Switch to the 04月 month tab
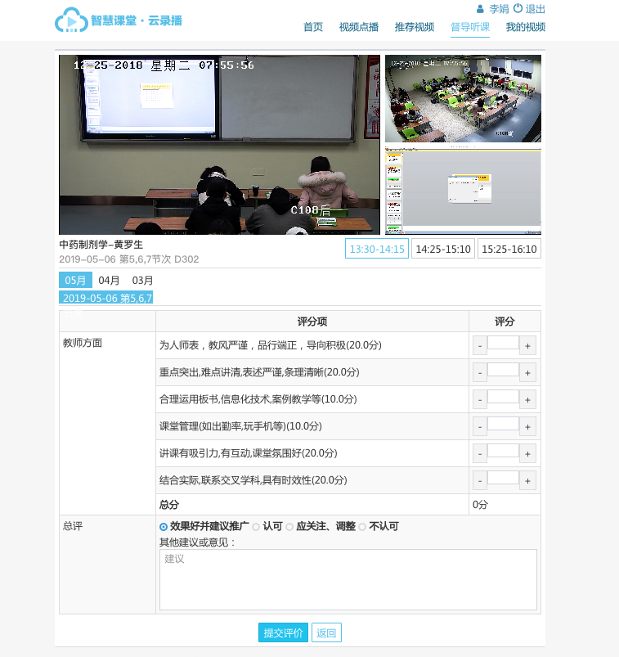 (x=109, y=281)
